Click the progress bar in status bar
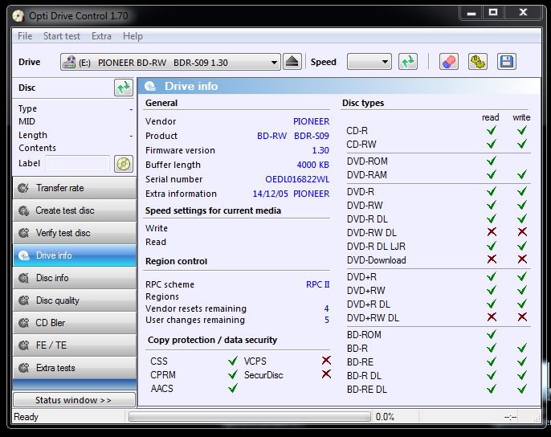 pos(250,417)
